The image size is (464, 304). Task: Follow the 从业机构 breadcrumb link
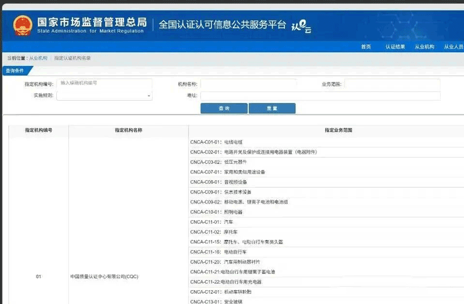[x=38, y=58]
